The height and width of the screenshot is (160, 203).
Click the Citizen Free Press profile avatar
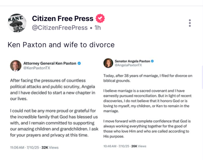coord(17,23)
